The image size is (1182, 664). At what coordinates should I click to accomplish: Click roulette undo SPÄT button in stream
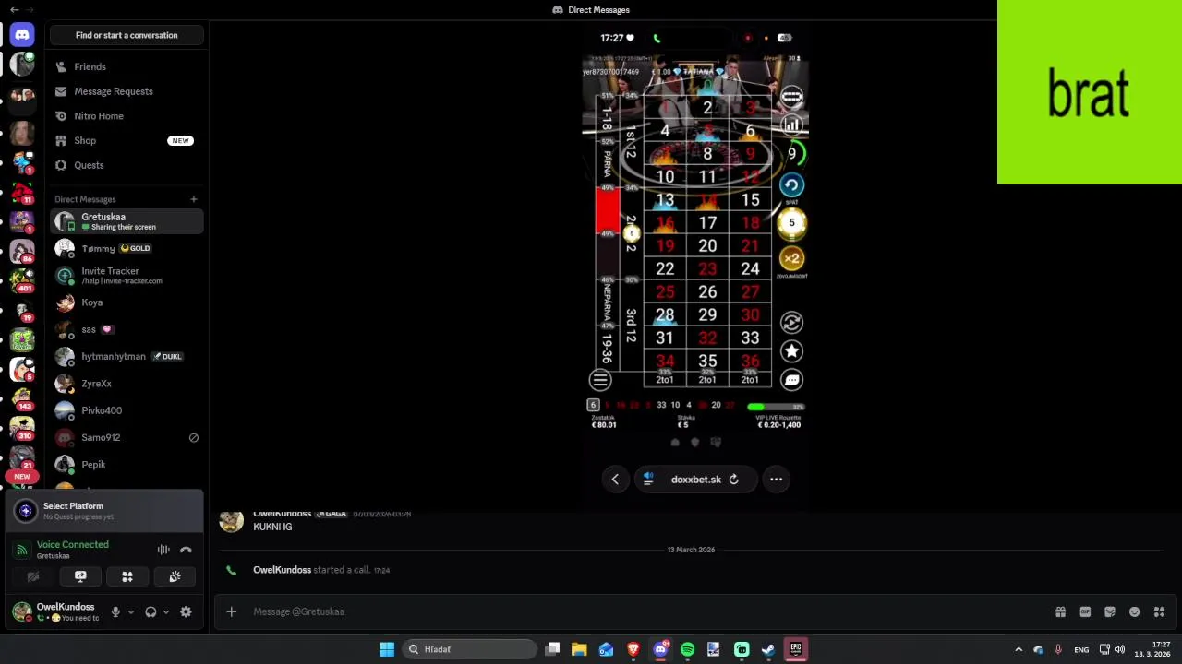(791, 185)
